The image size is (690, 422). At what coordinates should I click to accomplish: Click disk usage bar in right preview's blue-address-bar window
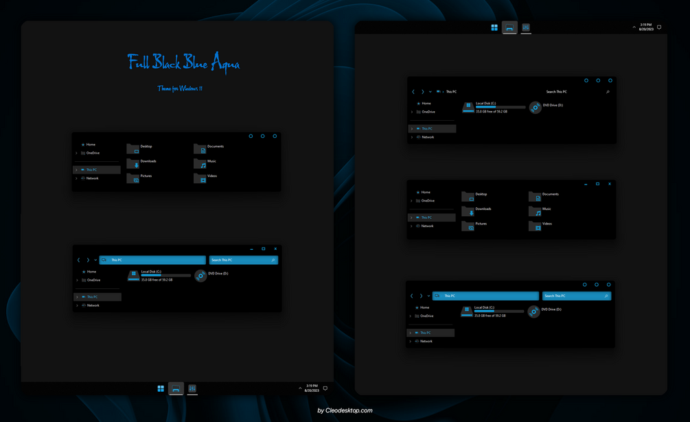coord(499,312)
